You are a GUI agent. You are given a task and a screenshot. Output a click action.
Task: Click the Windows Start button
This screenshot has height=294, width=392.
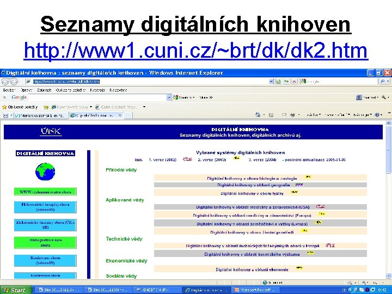[x=16, y=290]
